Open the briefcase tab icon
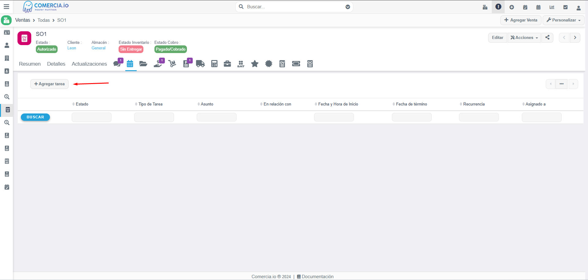This screenshot has height=280, width=588. tap(227, 64)
